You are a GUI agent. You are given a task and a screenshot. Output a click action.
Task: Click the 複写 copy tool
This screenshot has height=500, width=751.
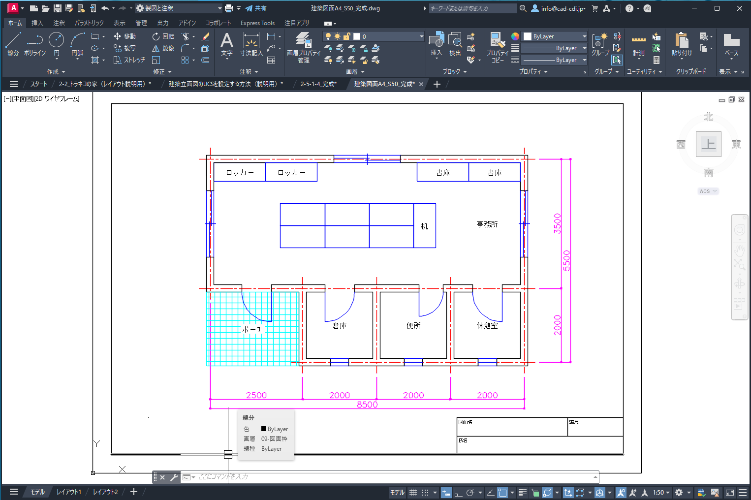point(125,48)
